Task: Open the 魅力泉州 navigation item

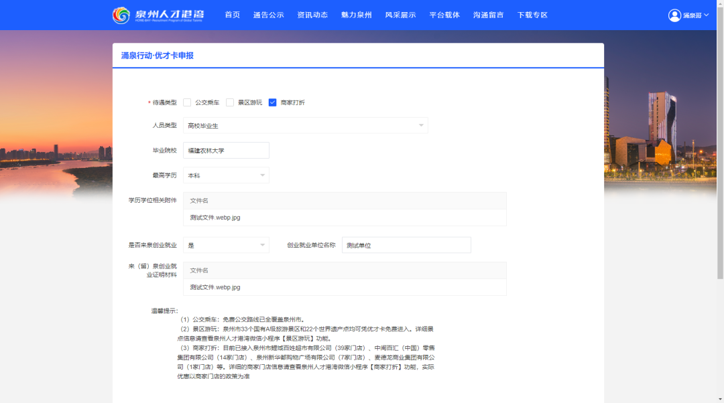Action: [356, 15]
